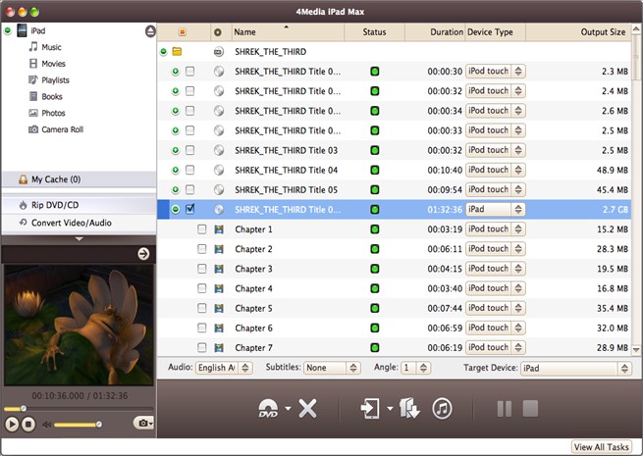Open My Cache in sidebar
Viewport: 643px width, 456px height.
tap(79, 179)
